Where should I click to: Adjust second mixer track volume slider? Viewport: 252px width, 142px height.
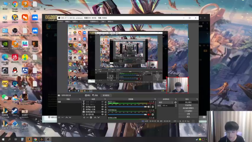point(127,115)
